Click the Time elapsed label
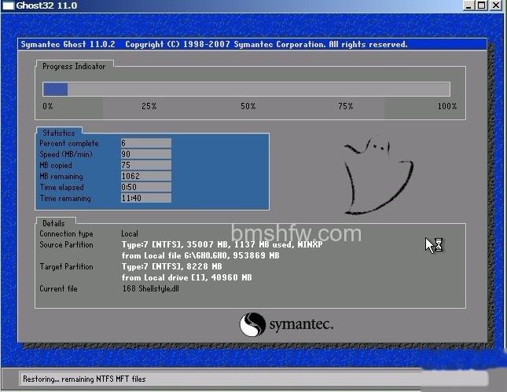507x392 pixels. [62, 187]
